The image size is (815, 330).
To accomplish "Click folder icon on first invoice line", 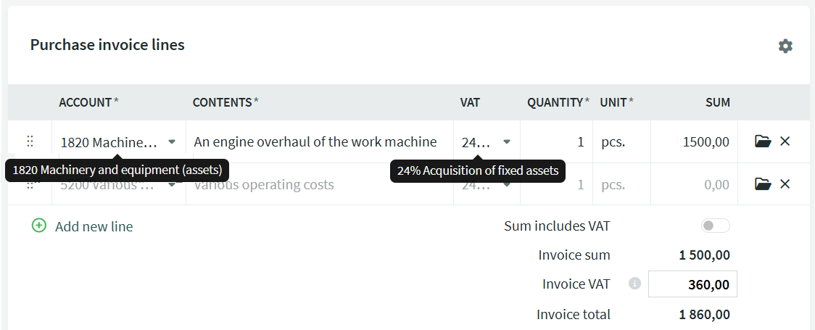I will pyautogui.click(x=762, y=141).
